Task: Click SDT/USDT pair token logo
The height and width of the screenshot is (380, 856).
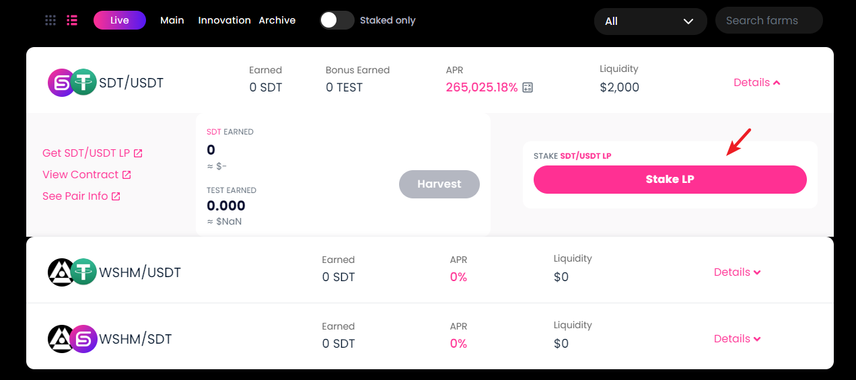Action: pyautogui.click(x=73, y=83)
